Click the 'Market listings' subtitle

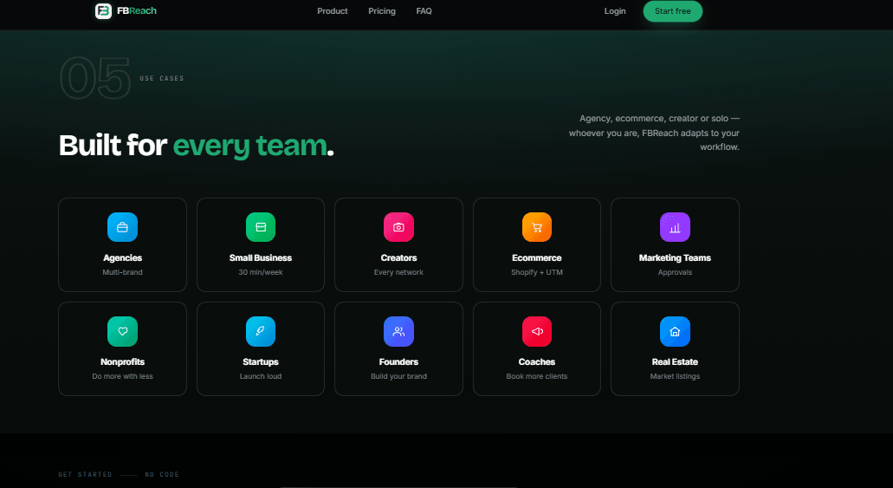[x=675, y=376]
